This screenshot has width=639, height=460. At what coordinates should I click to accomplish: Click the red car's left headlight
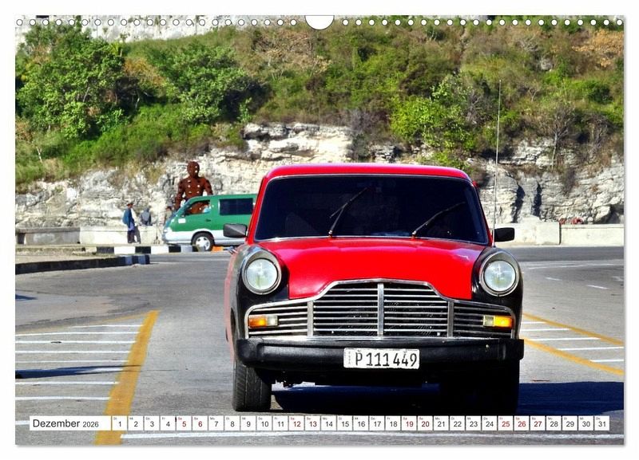pos(261,274)
